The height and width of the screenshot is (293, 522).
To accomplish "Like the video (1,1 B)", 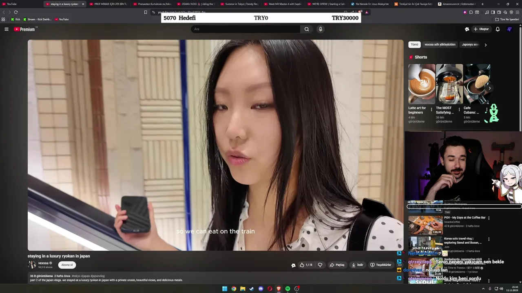I will 306,265.
